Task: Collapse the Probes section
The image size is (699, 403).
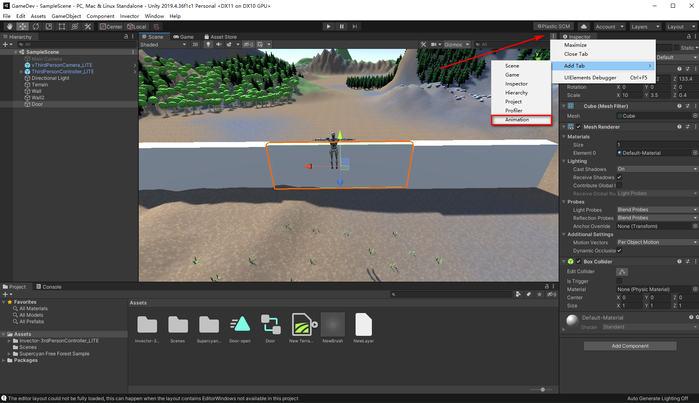Action: point(564,202)
